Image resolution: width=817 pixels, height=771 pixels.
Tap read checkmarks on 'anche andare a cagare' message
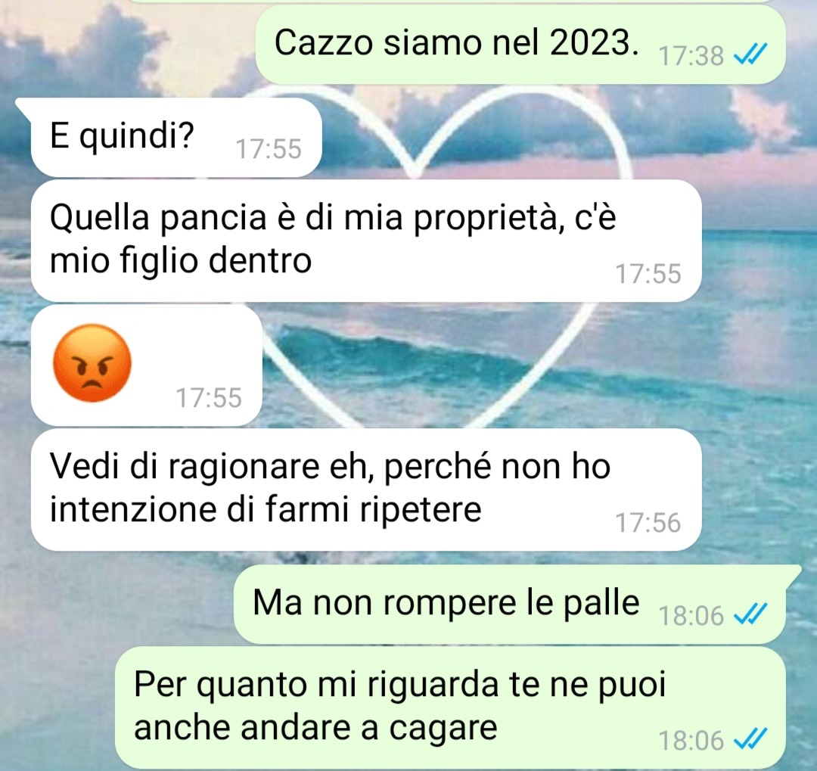point(750,738)
